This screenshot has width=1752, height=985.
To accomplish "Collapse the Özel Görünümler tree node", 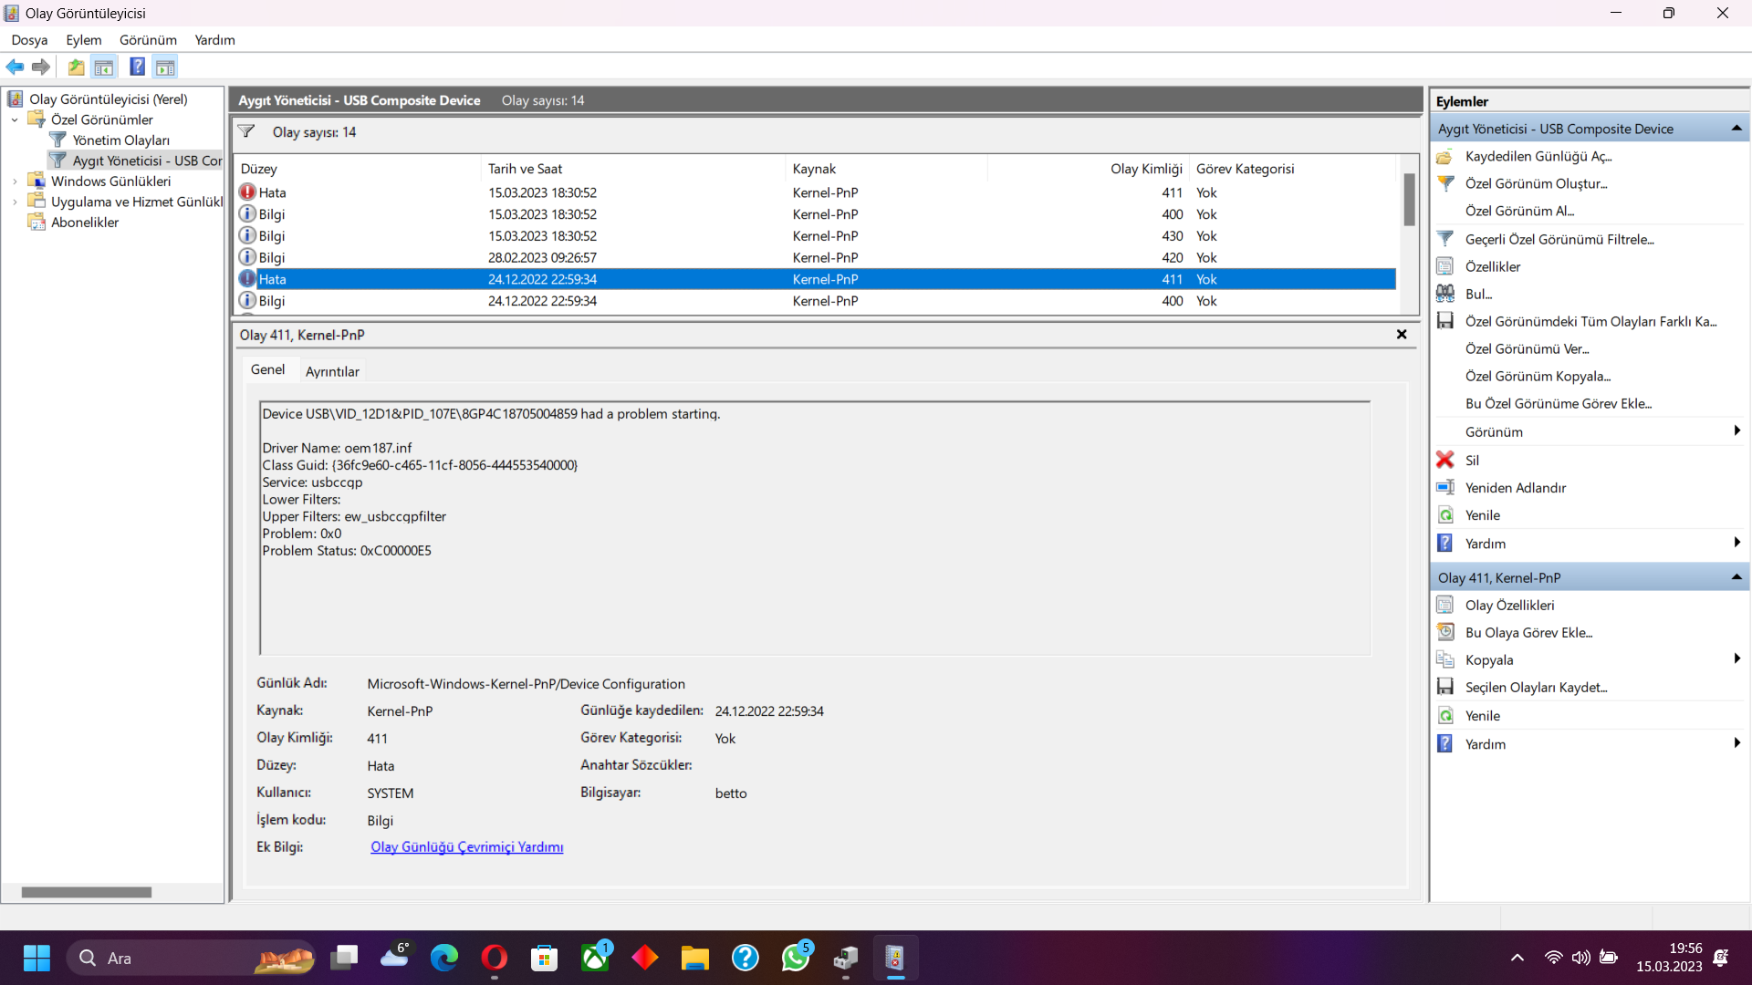I will click(15, 119).
